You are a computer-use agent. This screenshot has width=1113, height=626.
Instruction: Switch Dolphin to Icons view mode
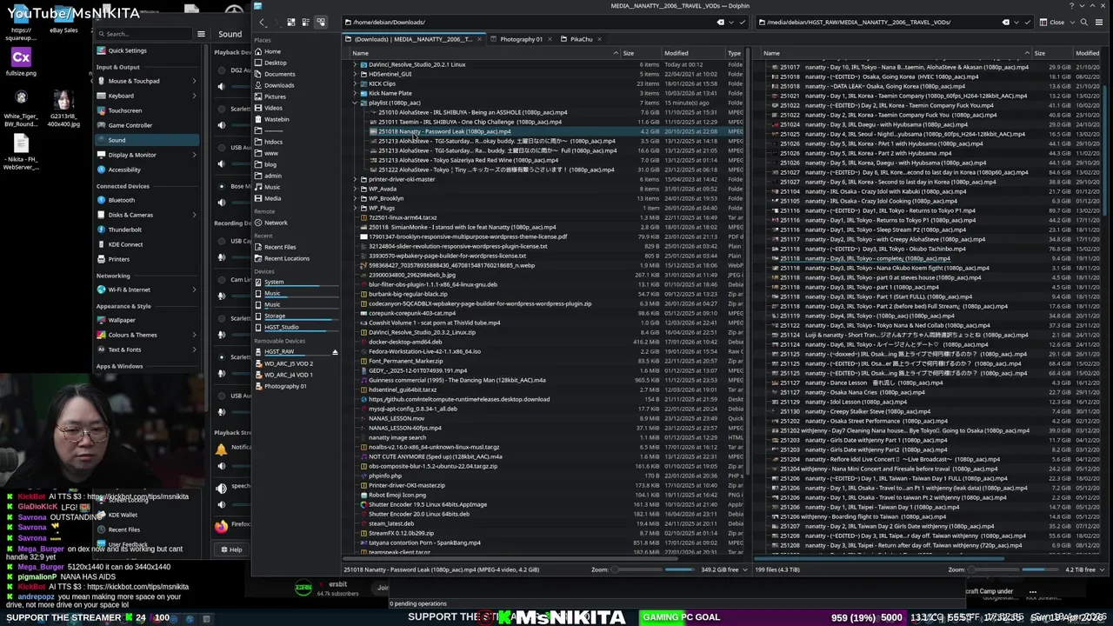[291, 22]
